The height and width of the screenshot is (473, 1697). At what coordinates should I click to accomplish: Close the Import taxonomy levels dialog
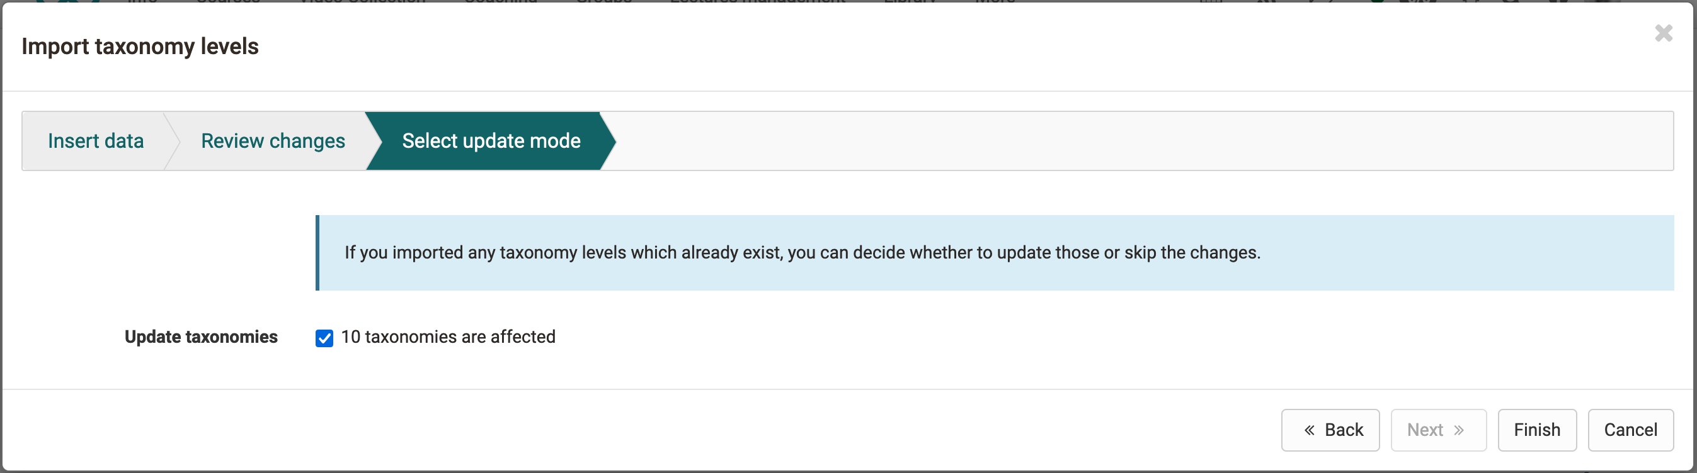[1663, 33]
